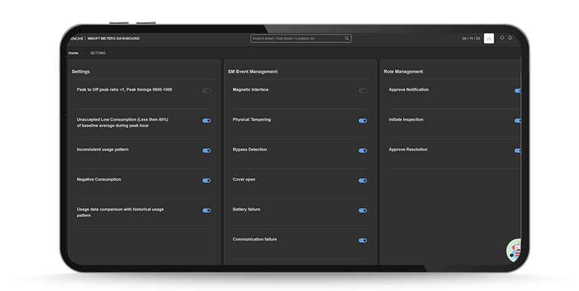Screen dimensions: 579x291
Task: Disable Battery failure event toggle
Action: click(x=363, y=210)
